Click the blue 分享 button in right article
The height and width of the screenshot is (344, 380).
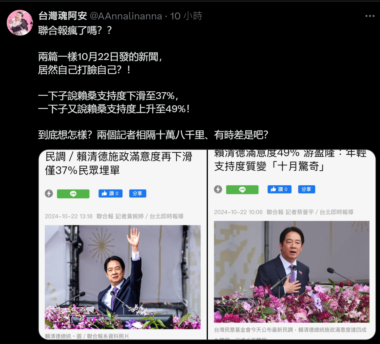pos(307,189)
